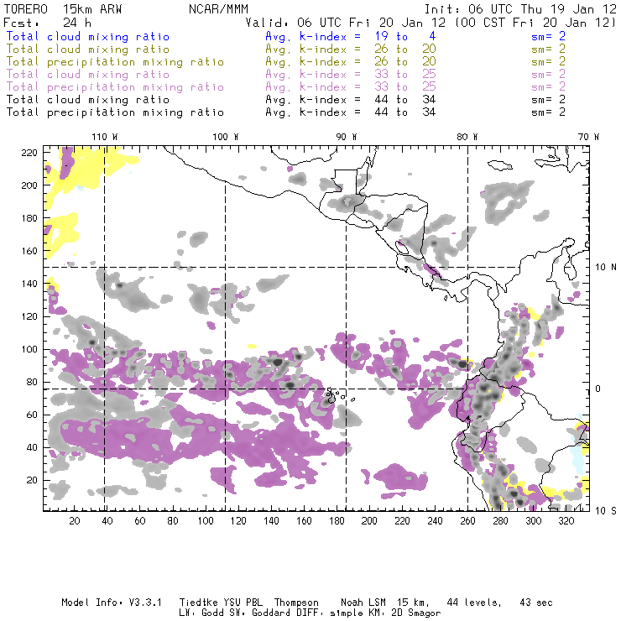Screen dimensions: 621x621
Task: Click "80" on the vertical axis
Action: pyautogui.click(x=32, y=382)
